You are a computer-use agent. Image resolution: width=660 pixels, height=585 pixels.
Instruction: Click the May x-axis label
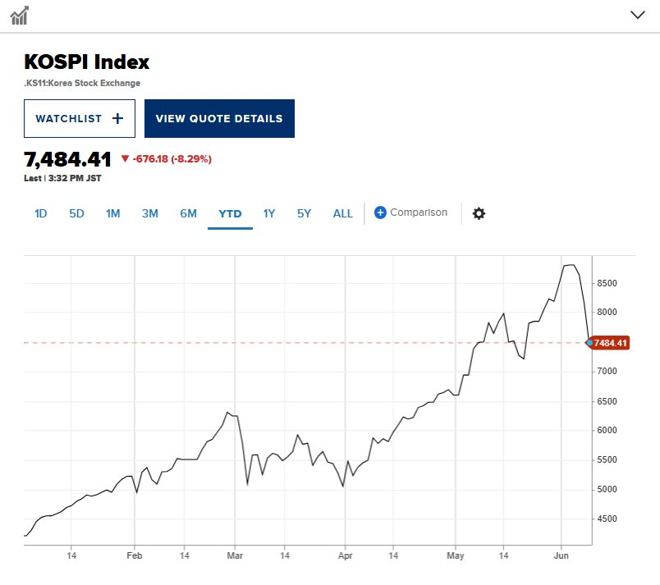coord(456,556)
